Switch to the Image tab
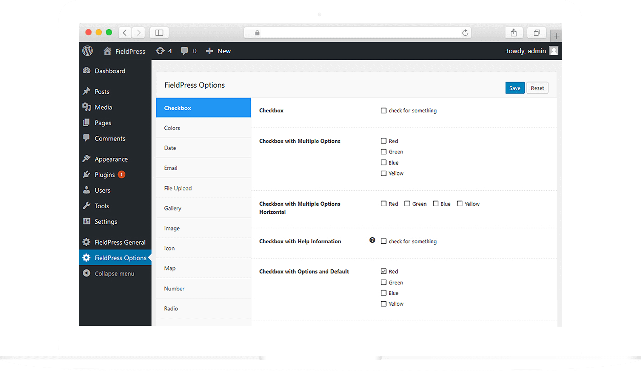 (x=203, y=228)
